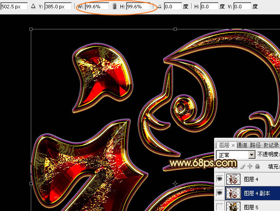The image size is (280, 211).
Task: Select the 图层 4 副本 layer thumbnail
Action: (x=233, y=193)
